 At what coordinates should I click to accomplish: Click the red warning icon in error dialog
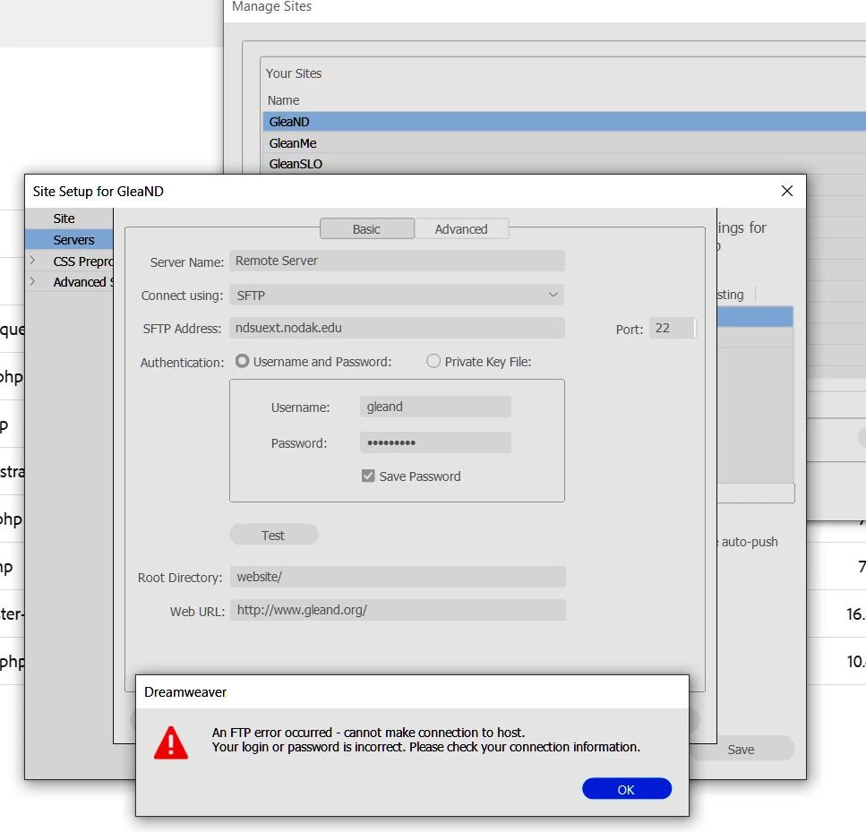(x=171, y=742)
